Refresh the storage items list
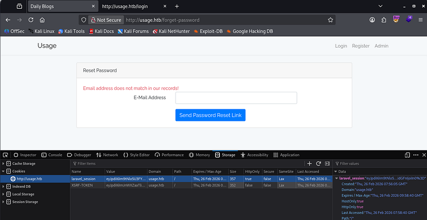 [x=318, y=164]
